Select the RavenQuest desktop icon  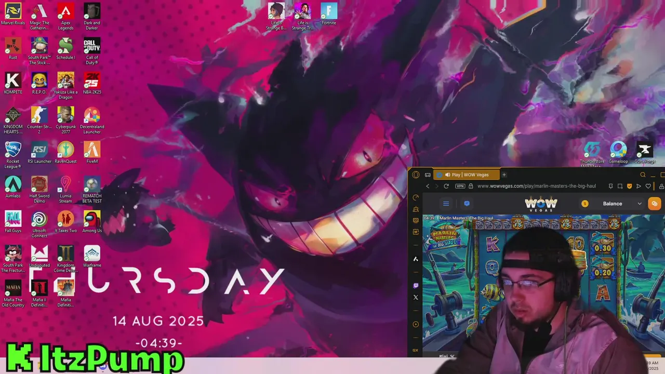(65, 153)
